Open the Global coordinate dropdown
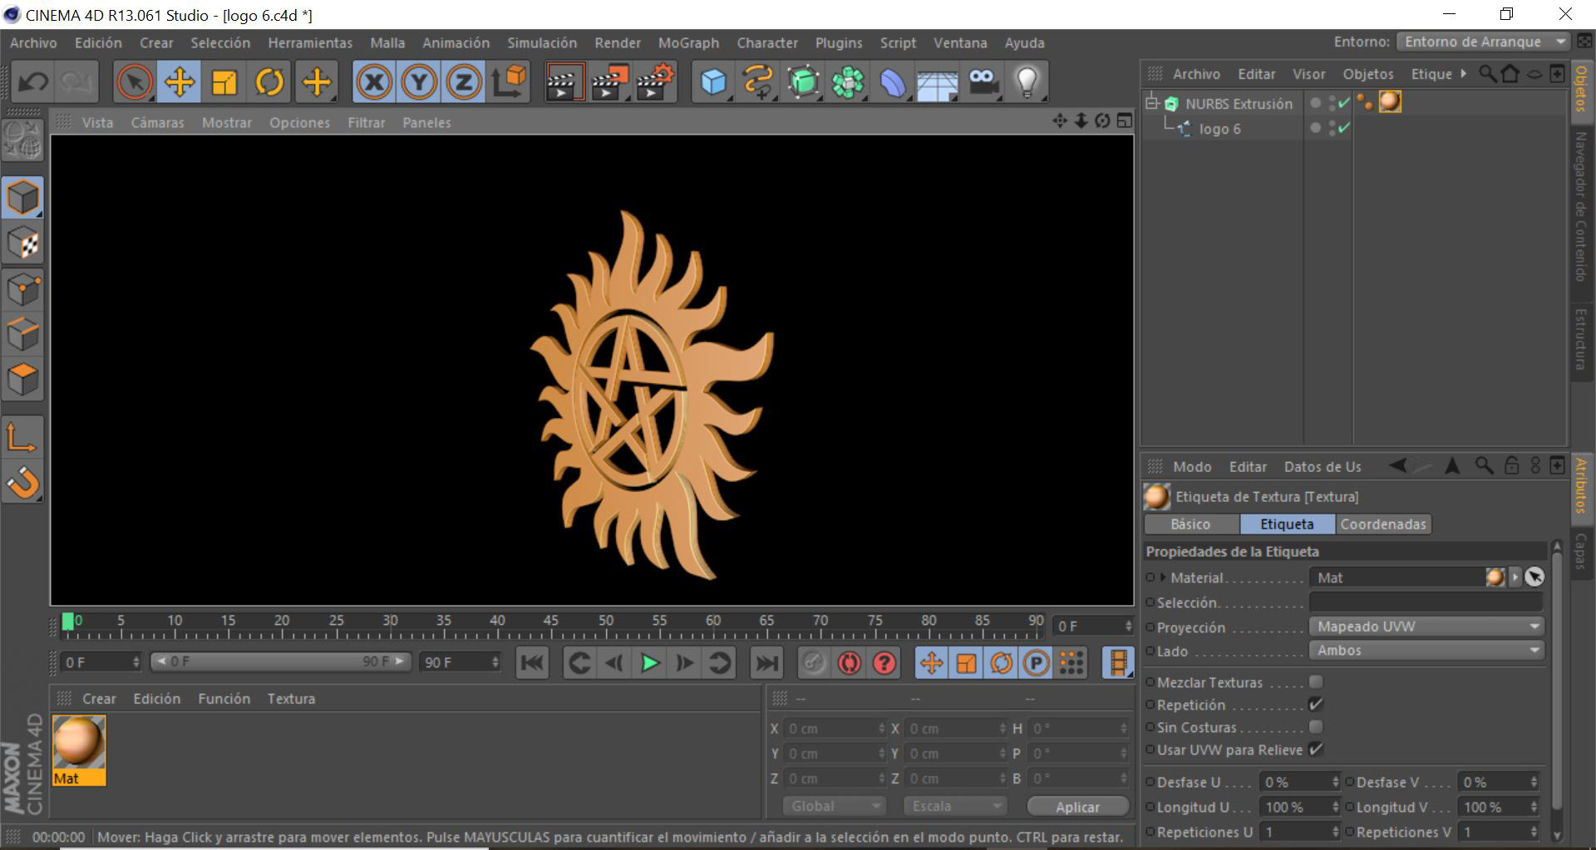 (x=833, y=806)
